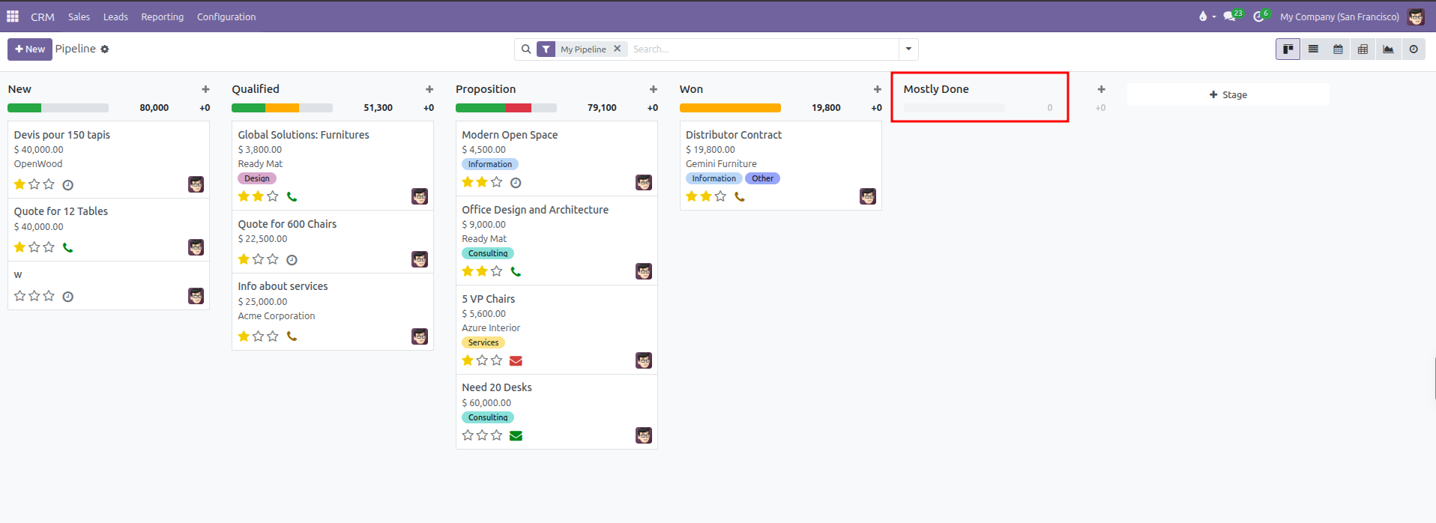Screen dimensions: 1436x523
Task: Open the apps grid menu icon
Action: [13, 16]
